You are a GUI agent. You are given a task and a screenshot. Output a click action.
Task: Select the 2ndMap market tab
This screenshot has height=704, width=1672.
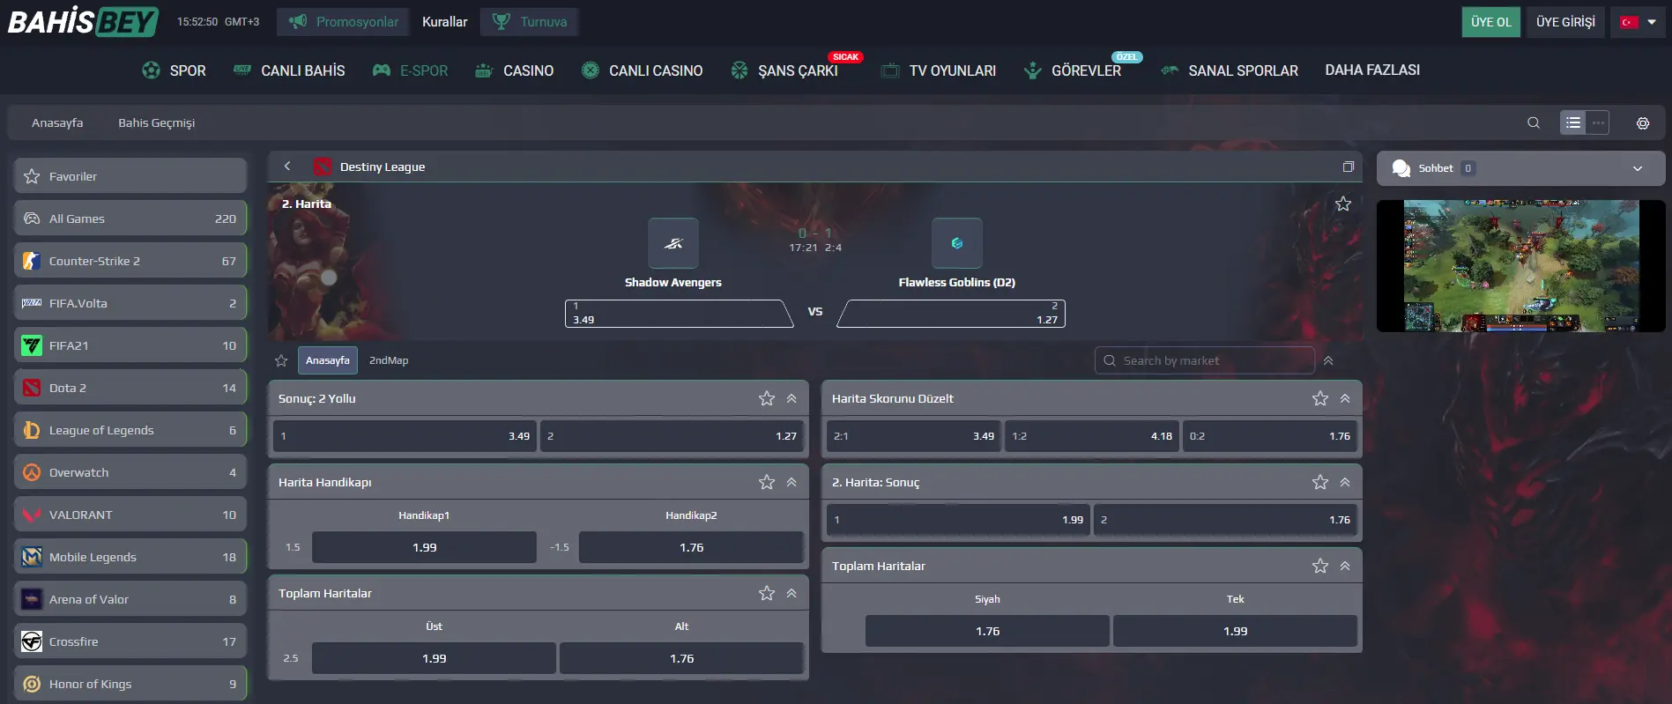tap(389, 360)
